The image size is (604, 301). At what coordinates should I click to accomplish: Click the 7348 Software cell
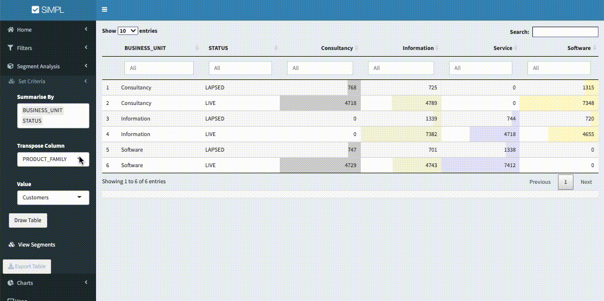[559, 103]
